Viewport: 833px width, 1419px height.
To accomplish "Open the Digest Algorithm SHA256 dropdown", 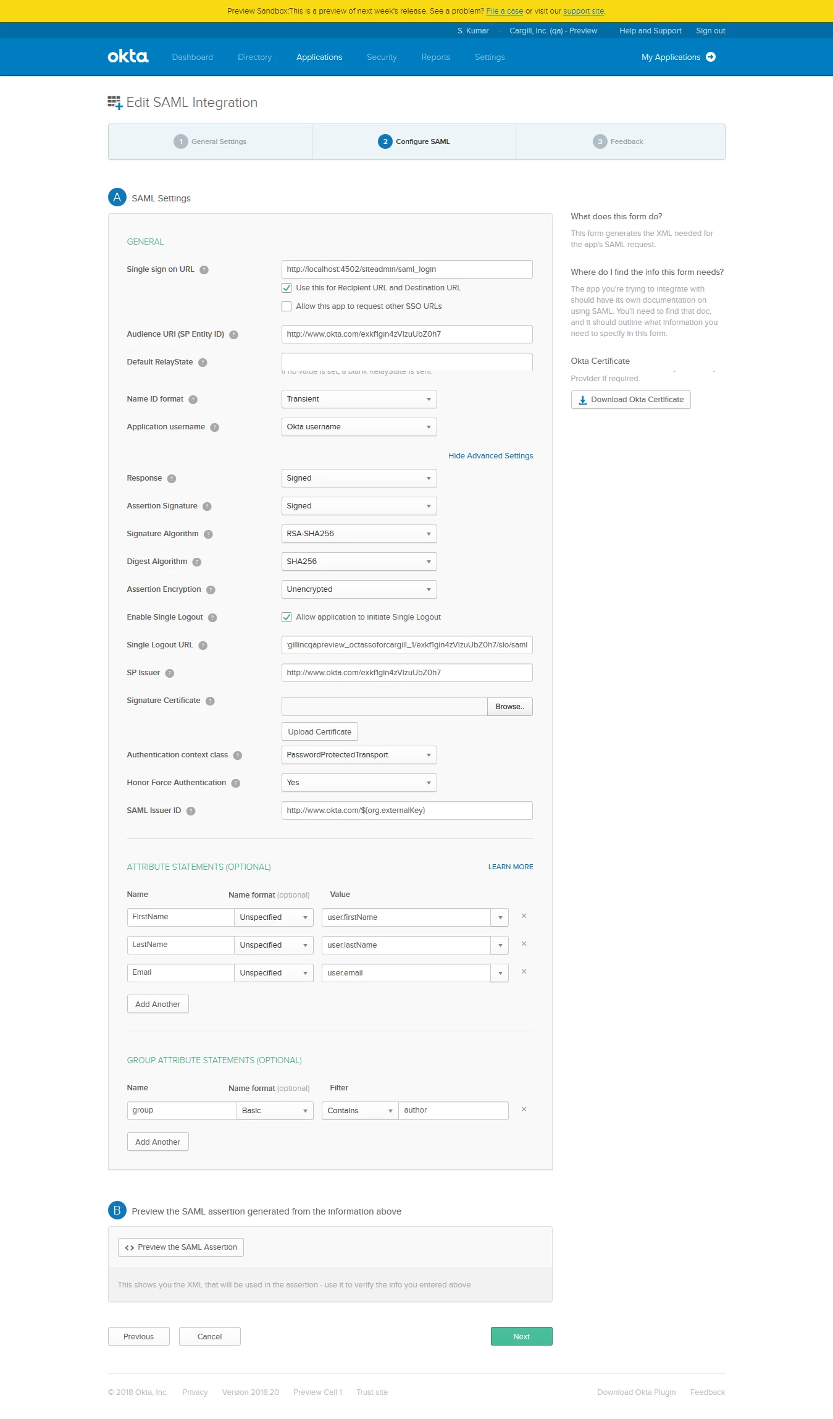I will point(359,562).
